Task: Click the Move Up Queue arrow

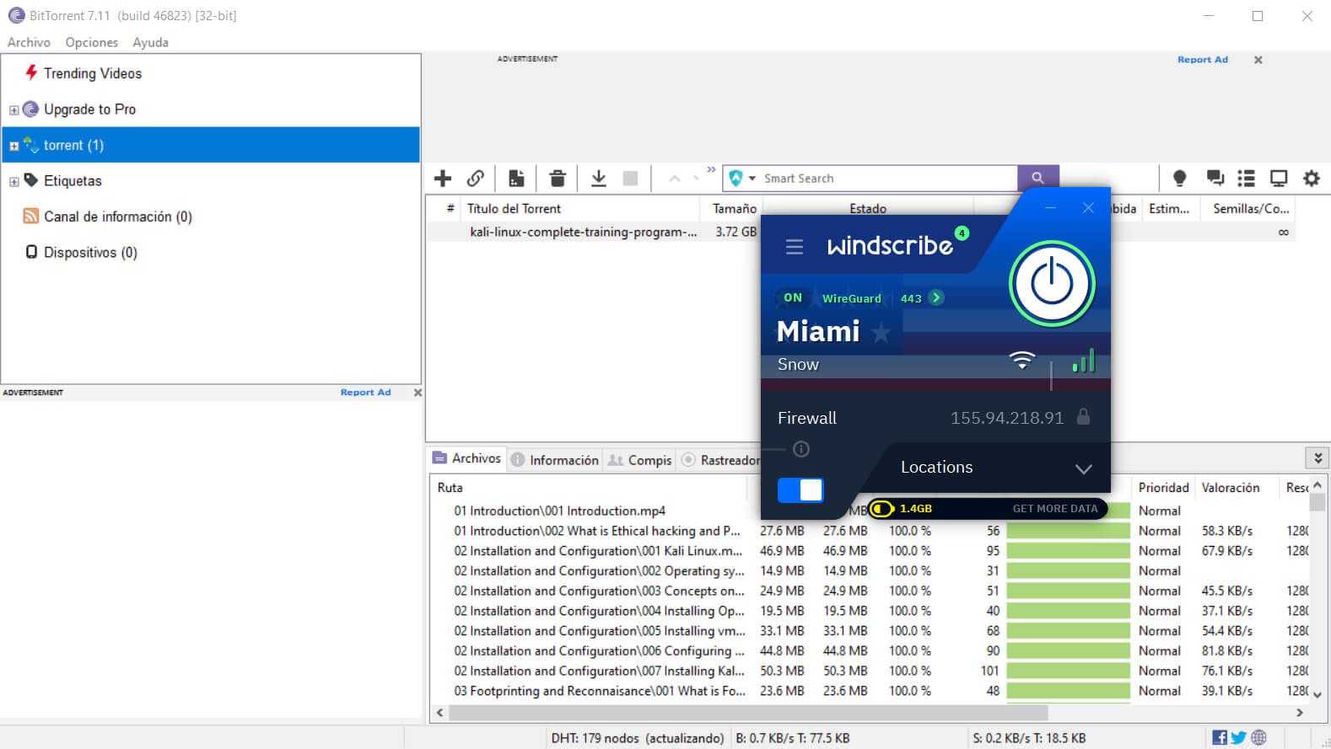Action: click(674, 179)
